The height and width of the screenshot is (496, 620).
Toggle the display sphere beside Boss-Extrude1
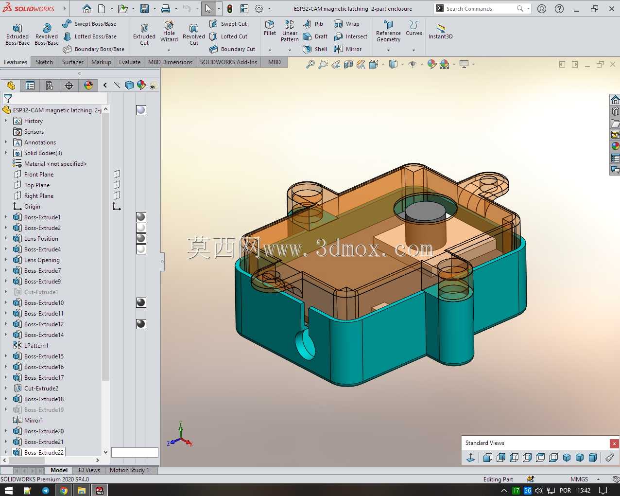tap(141, 217)
